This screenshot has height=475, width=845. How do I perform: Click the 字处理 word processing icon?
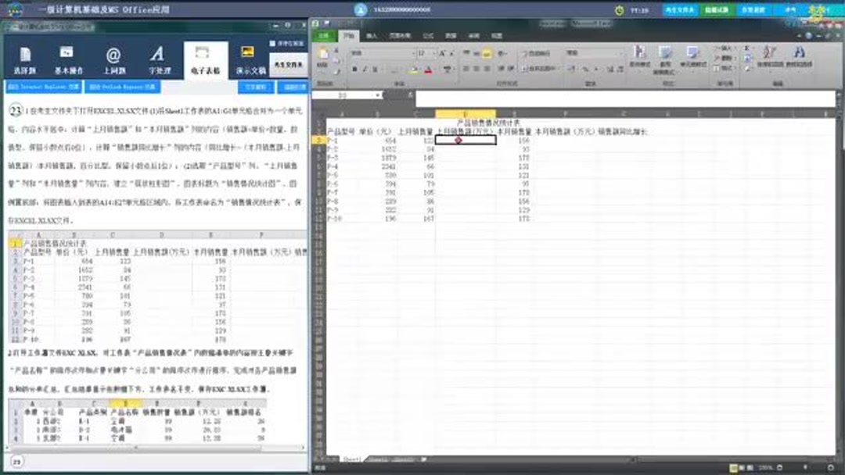click(x=157, y=59)
